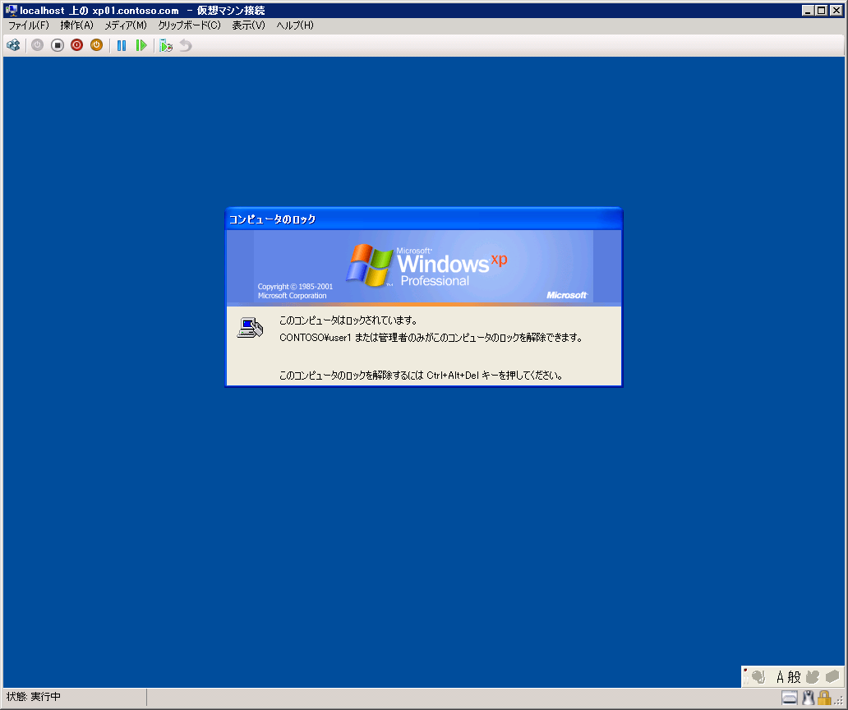The width and height of the screenshot is (848, 710).
Task: Click the mouse status icon in status bar
Action: pyautogui.click(x=807, y=698)
